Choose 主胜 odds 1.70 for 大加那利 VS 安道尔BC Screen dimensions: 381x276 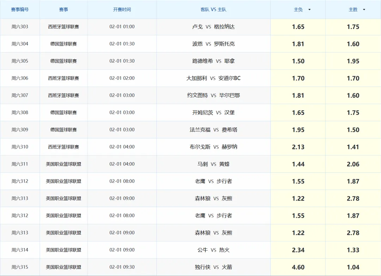pos(353,78)
